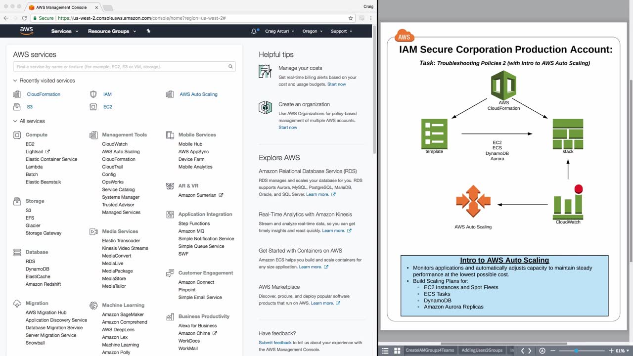This screenshot has height=356, width=633.
Task: Click the S3 icon in recently visited services
Action: [17, 107]
